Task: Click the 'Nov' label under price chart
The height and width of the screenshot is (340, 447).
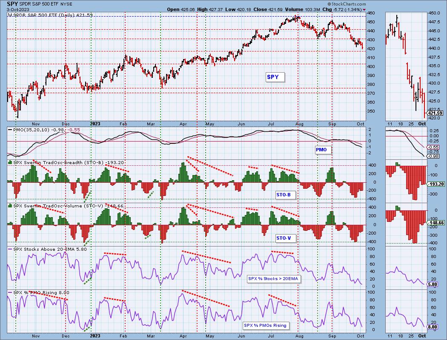Action: (36, 124)
